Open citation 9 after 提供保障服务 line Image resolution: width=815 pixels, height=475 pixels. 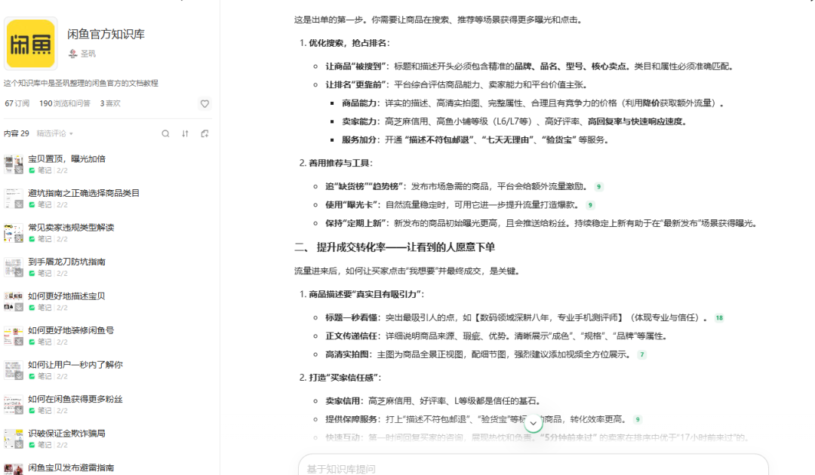638,419
